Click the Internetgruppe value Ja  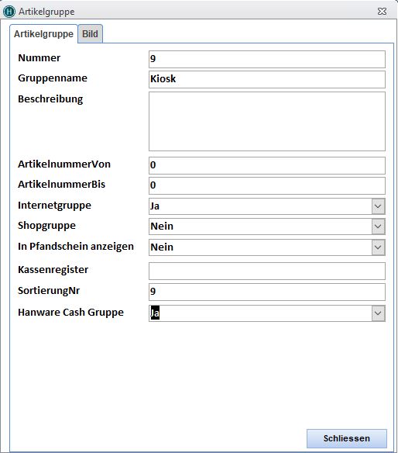155,206
